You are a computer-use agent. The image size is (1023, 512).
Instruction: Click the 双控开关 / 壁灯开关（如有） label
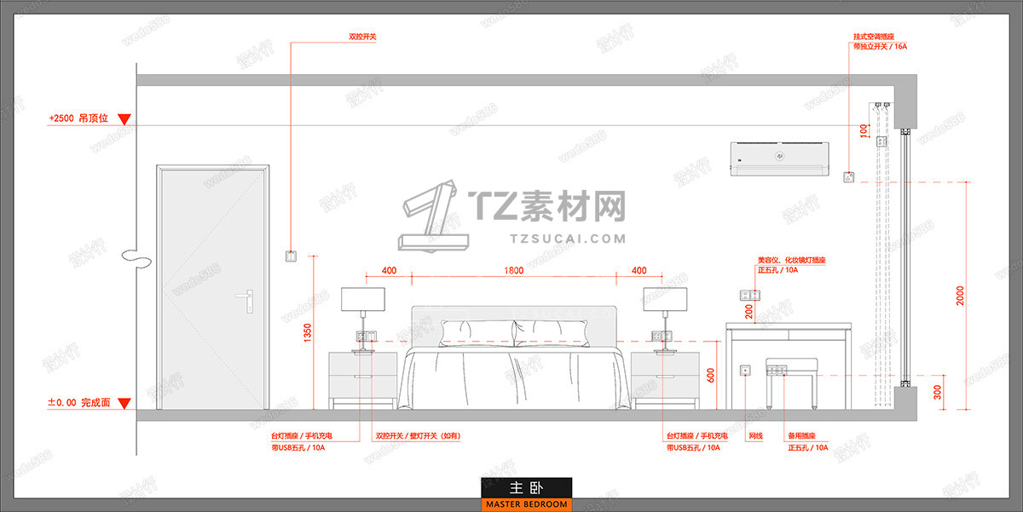(x=419, y=436)
